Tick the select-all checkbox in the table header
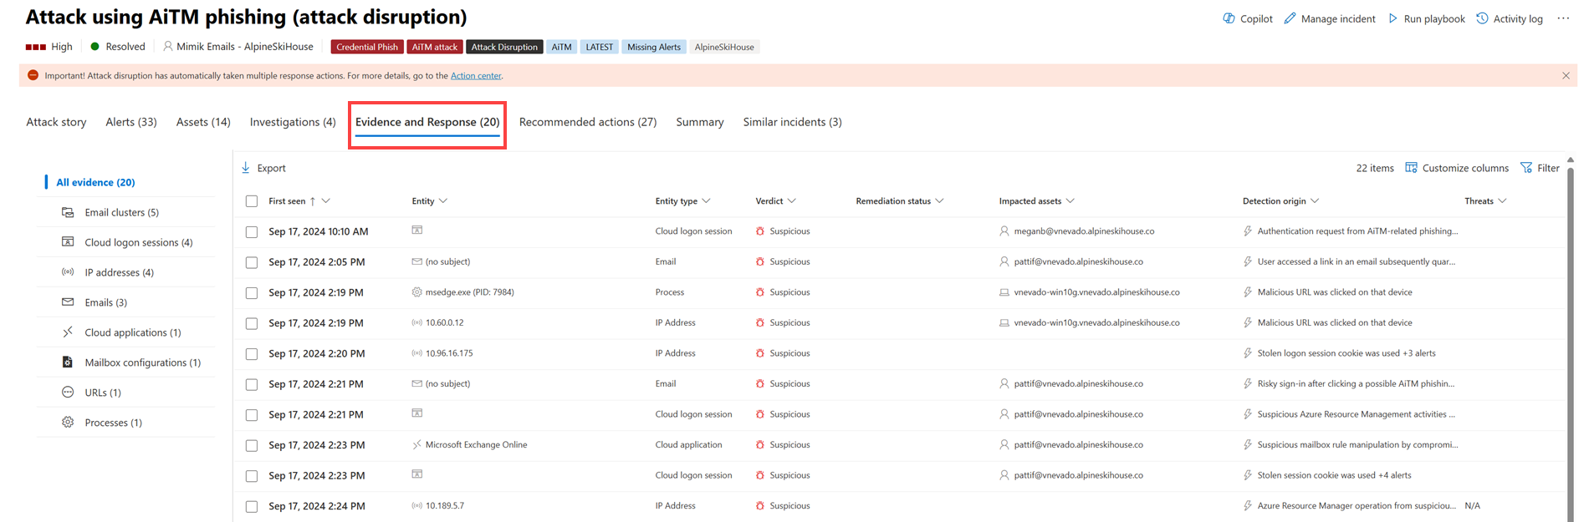This screenshot has height=522, width=1589. click(x=252, y=201)
